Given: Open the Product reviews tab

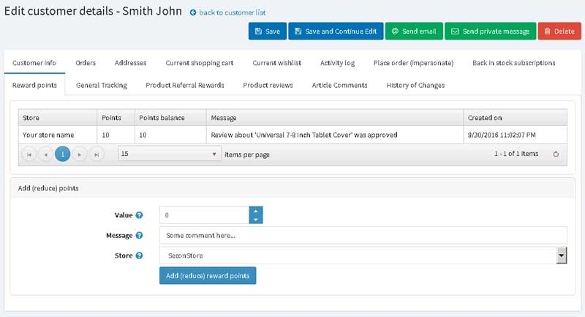Looking at the screenshot, I should tap(268, 85).
